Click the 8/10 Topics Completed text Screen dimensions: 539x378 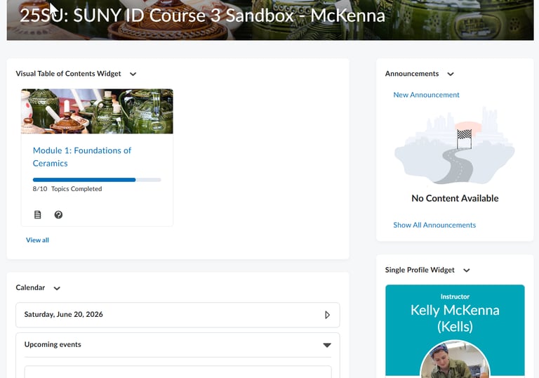67,189
